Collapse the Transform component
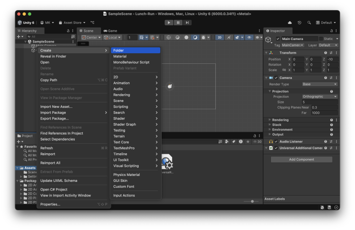The width and height of the screenshot is (355, 230). [x=266, y=53]
